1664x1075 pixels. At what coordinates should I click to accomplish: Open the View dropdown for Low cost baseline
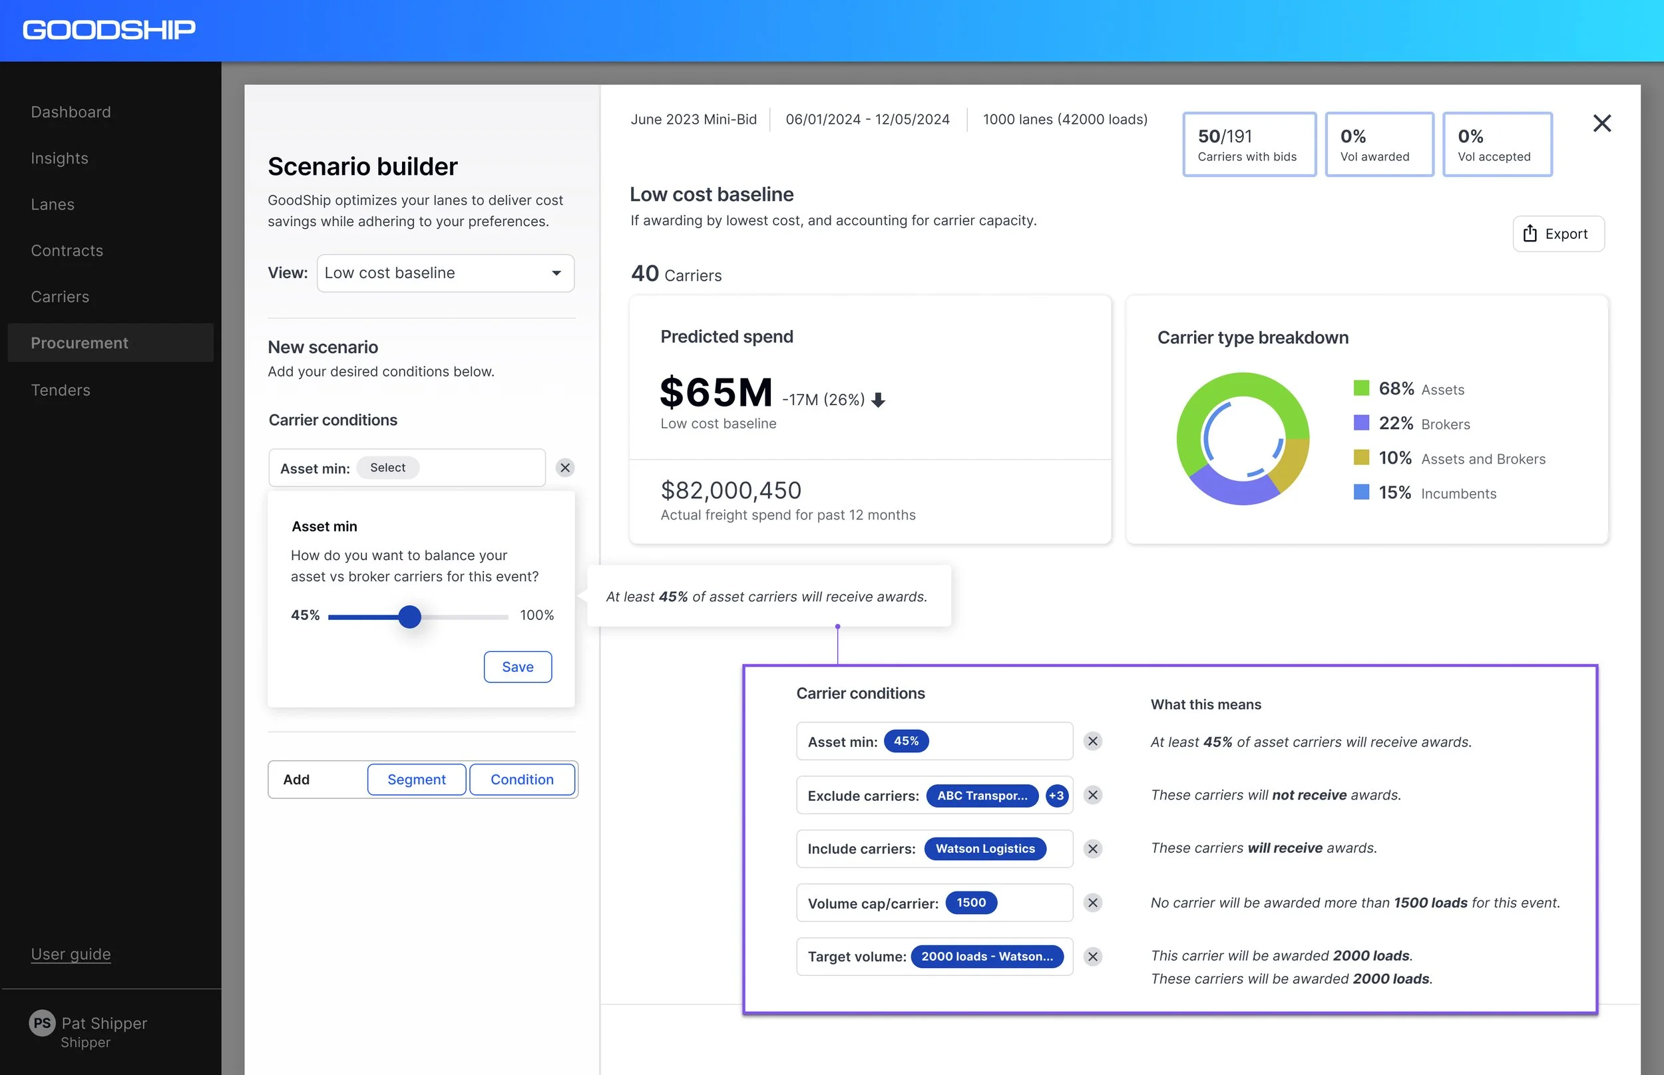pyautogui.click(x=445, y=273)
